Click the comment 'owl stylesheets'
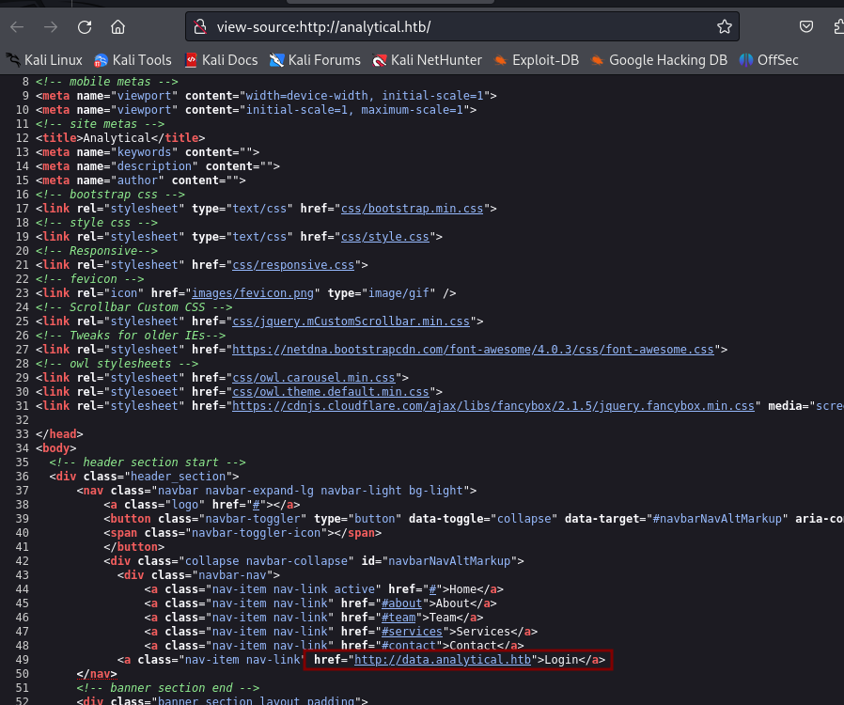Image resolution: width=844 pixels, height=705 pixels. pos(117,364)
